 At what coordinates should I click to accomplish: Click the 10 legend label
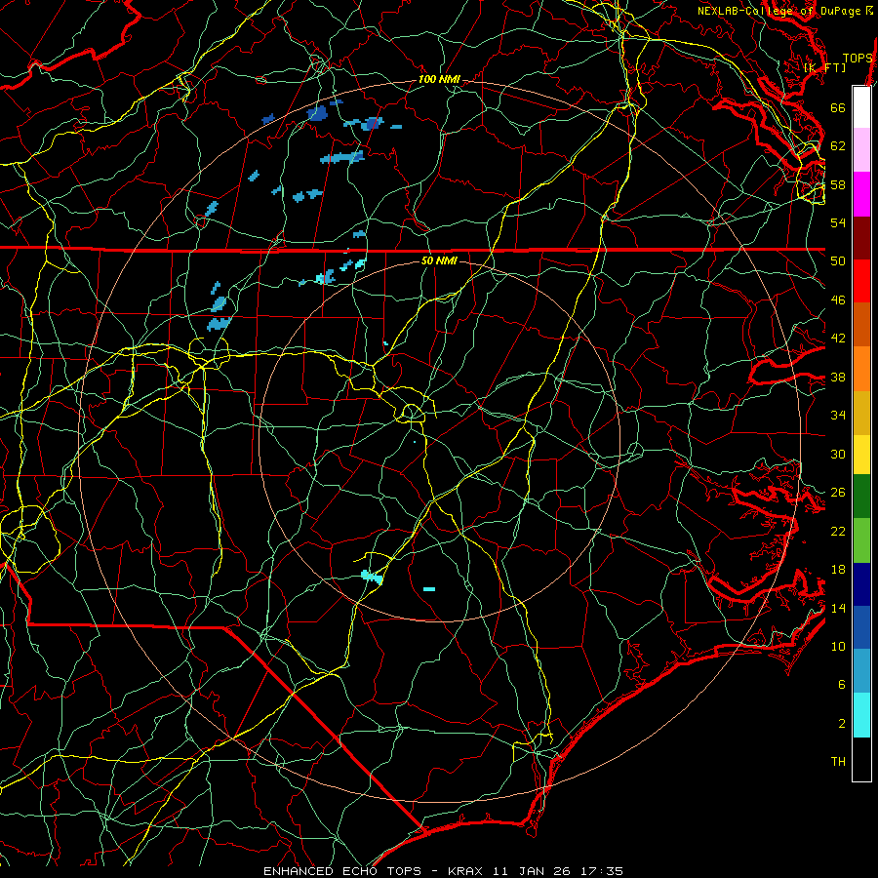838,646
